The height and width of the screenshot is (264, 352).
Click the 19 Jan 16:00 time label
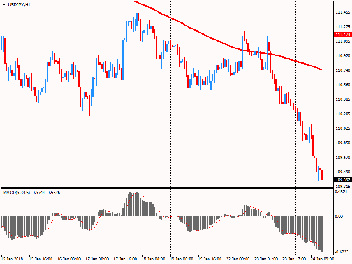click(x=210, y=259)
